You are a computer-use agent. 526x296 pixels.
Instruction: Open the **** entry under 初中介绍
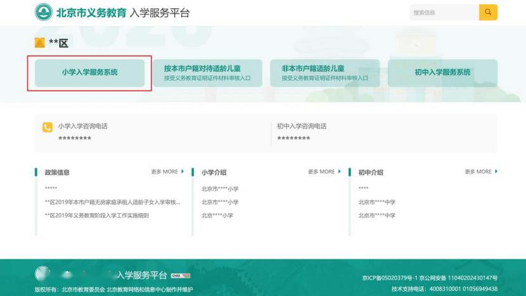(x=363, y=188)
